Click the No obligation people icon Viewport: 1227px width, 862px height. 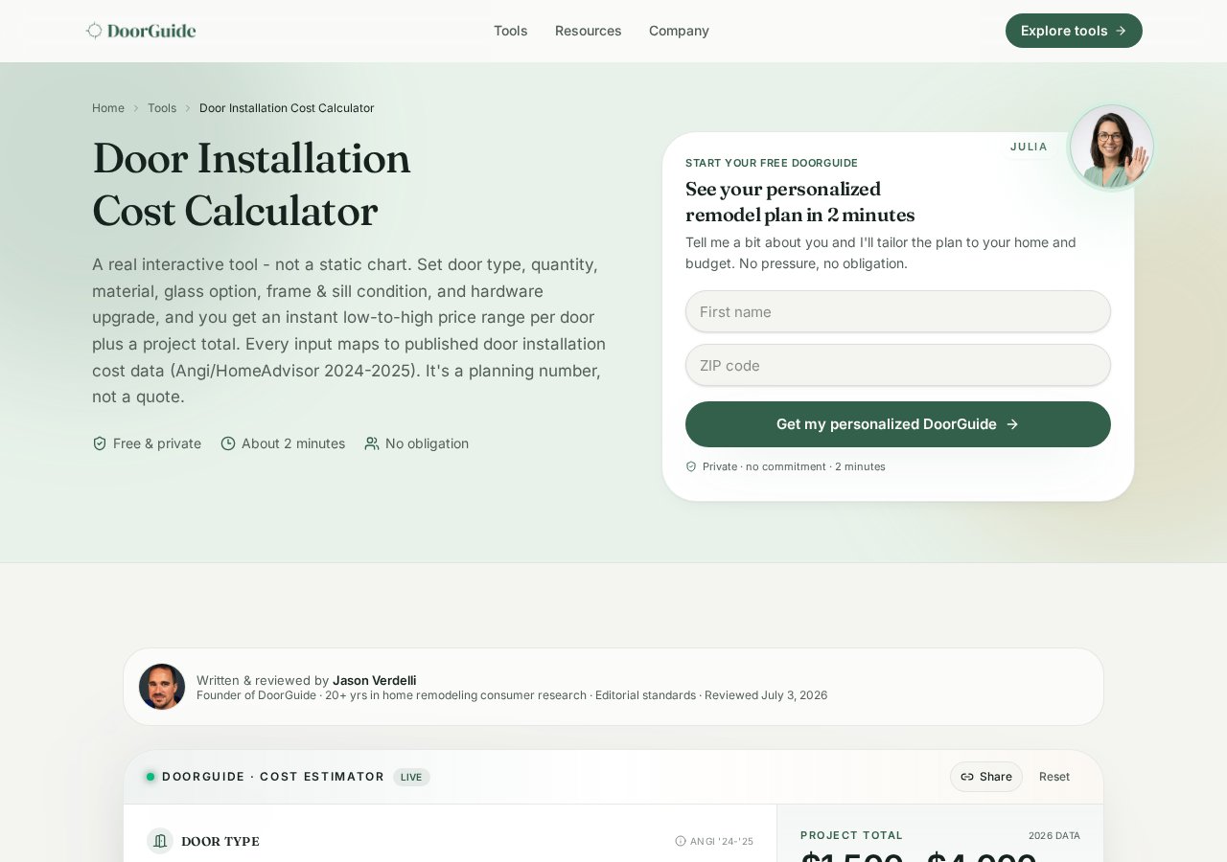(372, 443)
